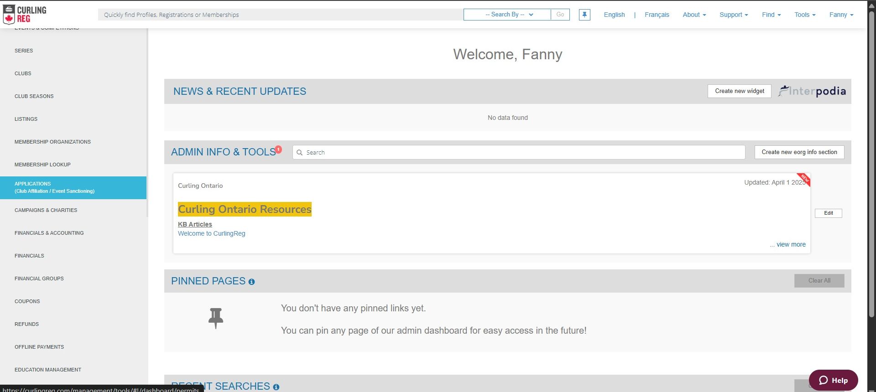Click view more link
Screen dimensions: 876x392
(x=791, y=244)
